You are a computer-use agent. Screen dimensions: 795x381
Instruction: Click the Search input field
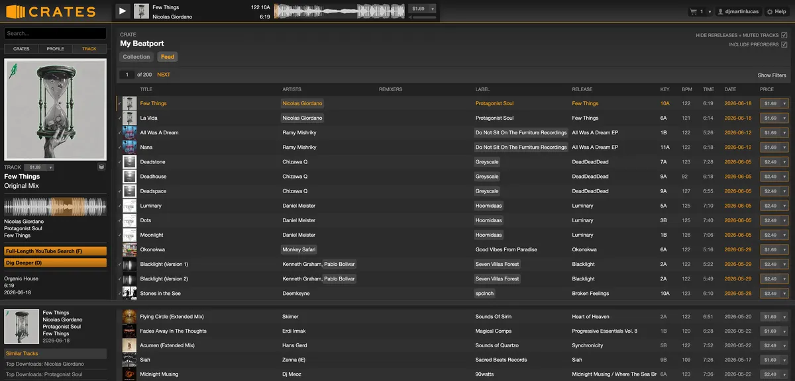(x=55, y=33)
